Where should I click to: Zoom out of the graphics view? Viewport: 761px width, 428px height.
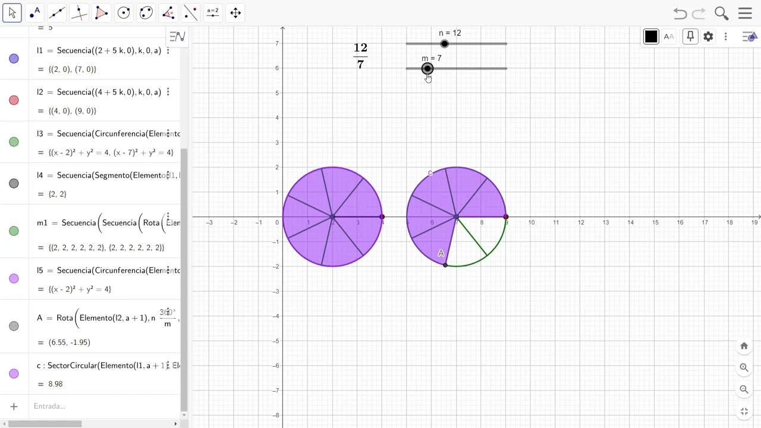[744, 389]
